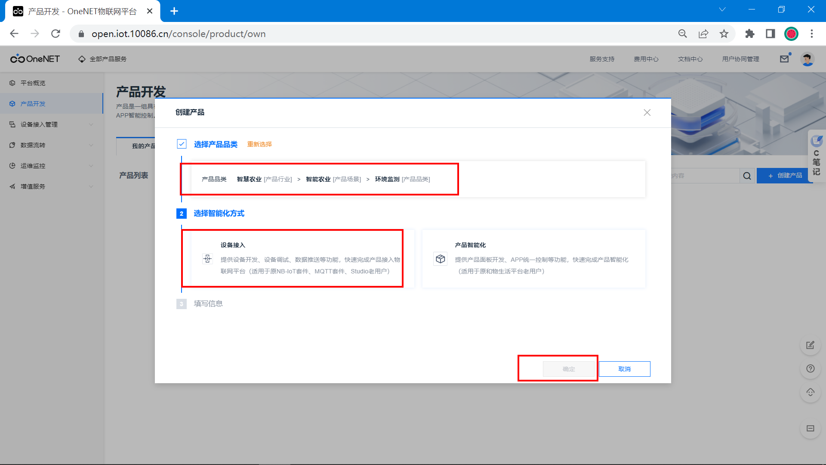Click the search magnifier in product list

point(747,176)
